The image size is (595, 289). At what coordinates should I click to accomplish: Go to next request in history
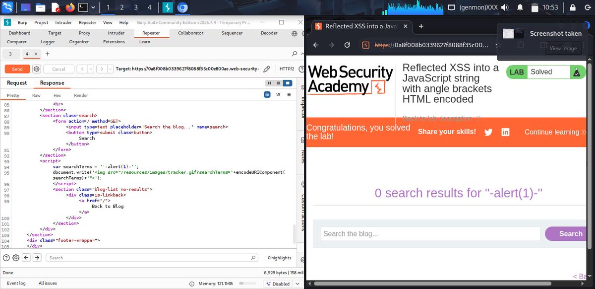click(x=101, y=69)
